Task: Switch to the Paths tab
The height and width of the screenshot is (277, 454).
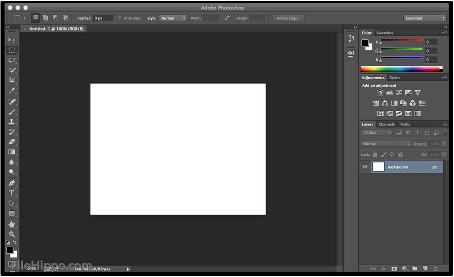Action: [405, 125]
